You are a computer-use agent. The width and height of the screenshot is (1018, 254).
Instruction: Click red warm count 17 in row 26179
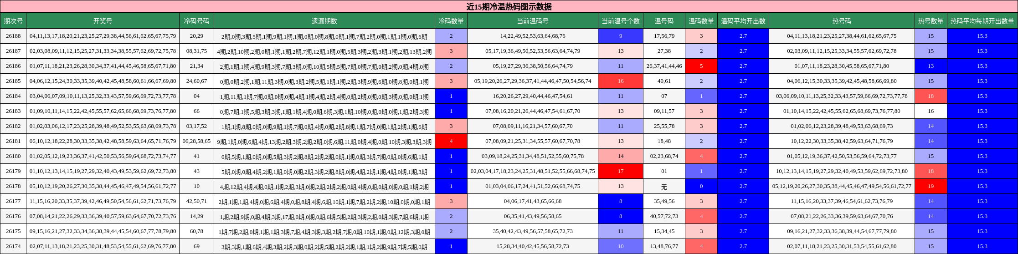click(x=621, y=171)
